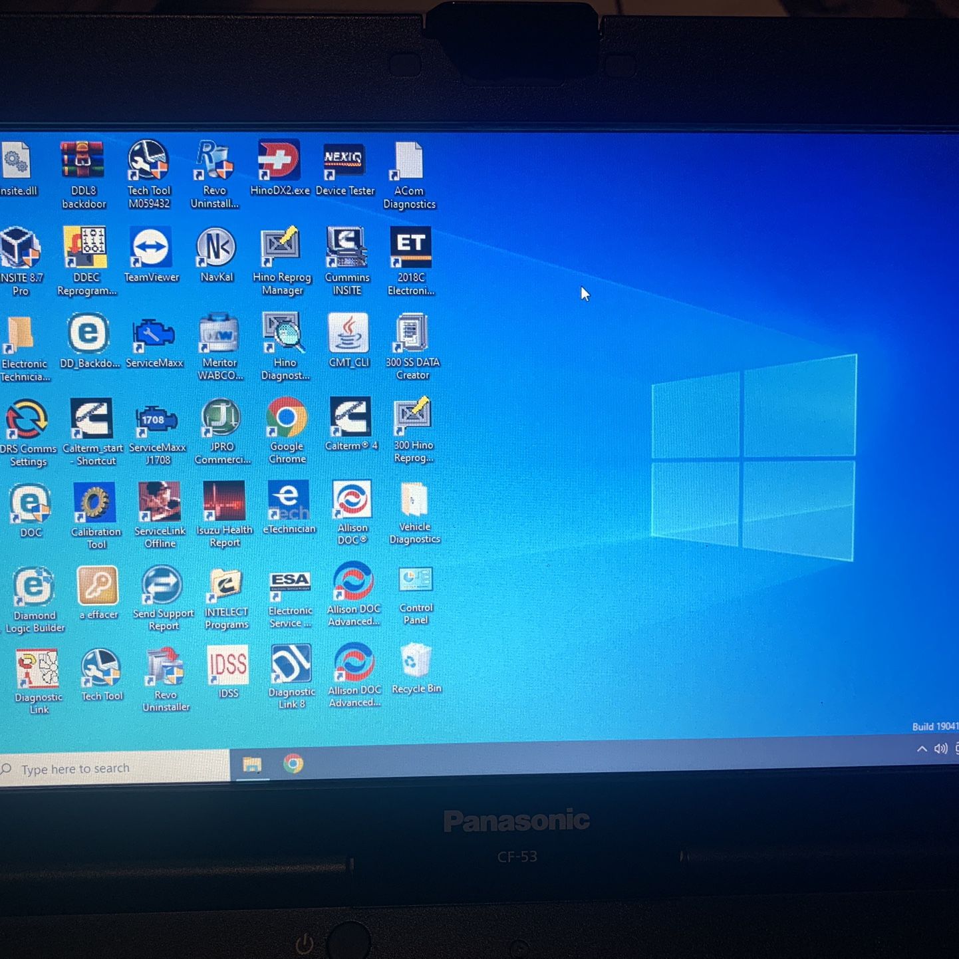Select the Isuzu Health Report icon
The image size is (959, 959).
click(x=224, y=501)
